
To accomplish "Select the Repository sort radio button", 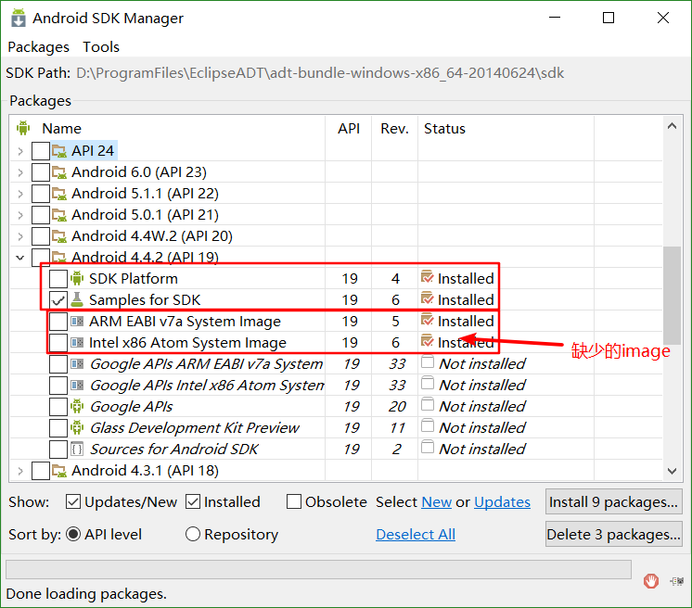I will (193, 534).
